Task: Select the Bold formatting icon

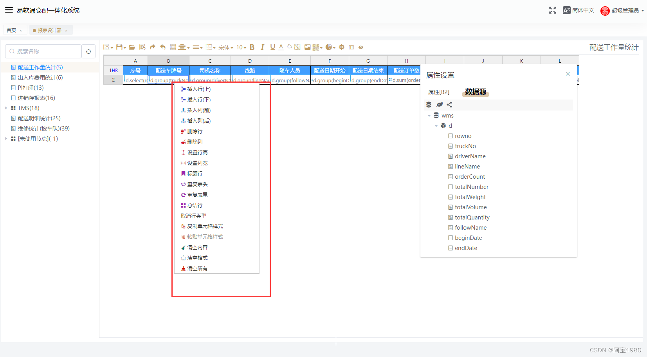Action: coord(252,47)
